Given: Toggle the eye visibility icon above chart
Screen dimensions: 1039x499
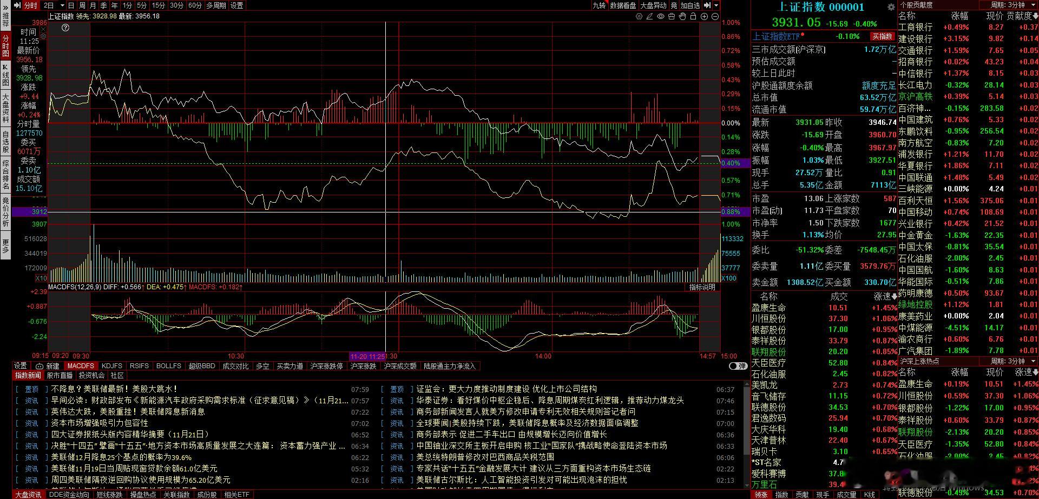Looking at the screenshot, I should [x=661, y=17].
